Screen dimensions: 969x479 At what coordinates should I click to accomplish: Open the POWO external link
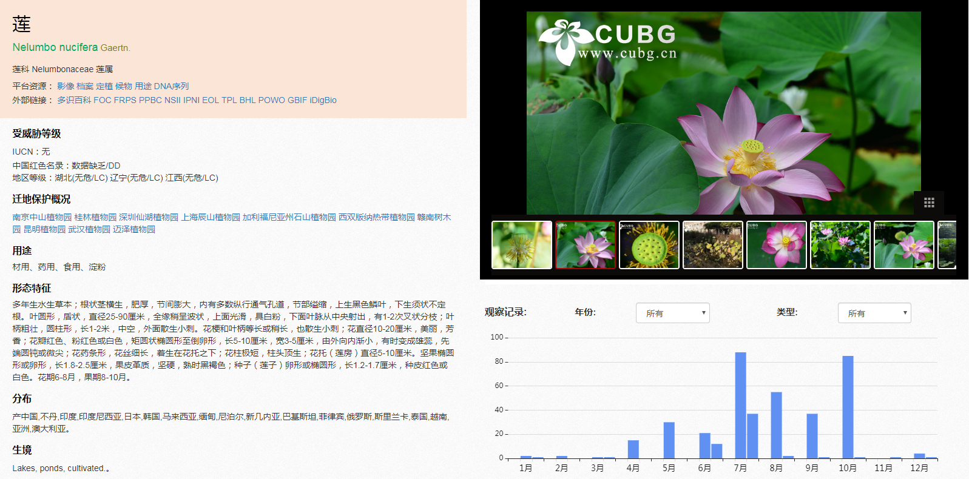(x=271, y=100)
